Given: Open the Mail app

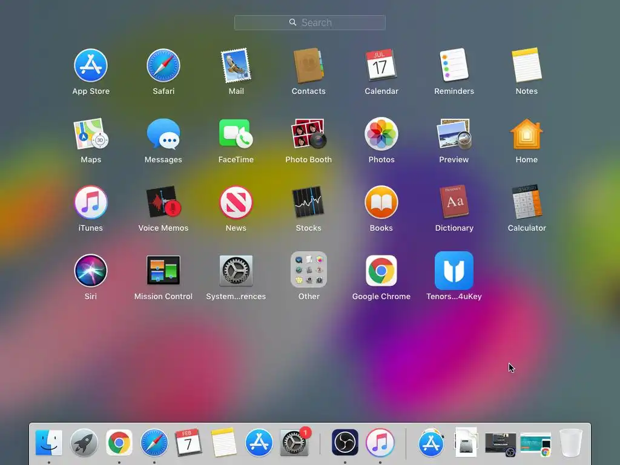Looking at the screenshot, I should coord(236,65).
